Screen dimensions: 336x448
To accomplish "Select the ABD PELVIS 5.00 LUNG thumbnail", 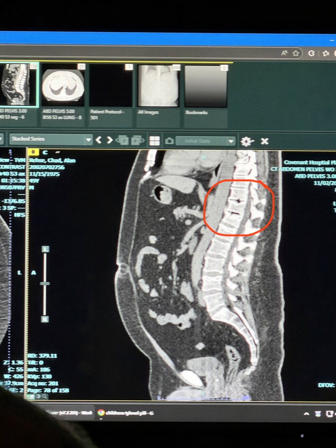I will tap(63, 86).
